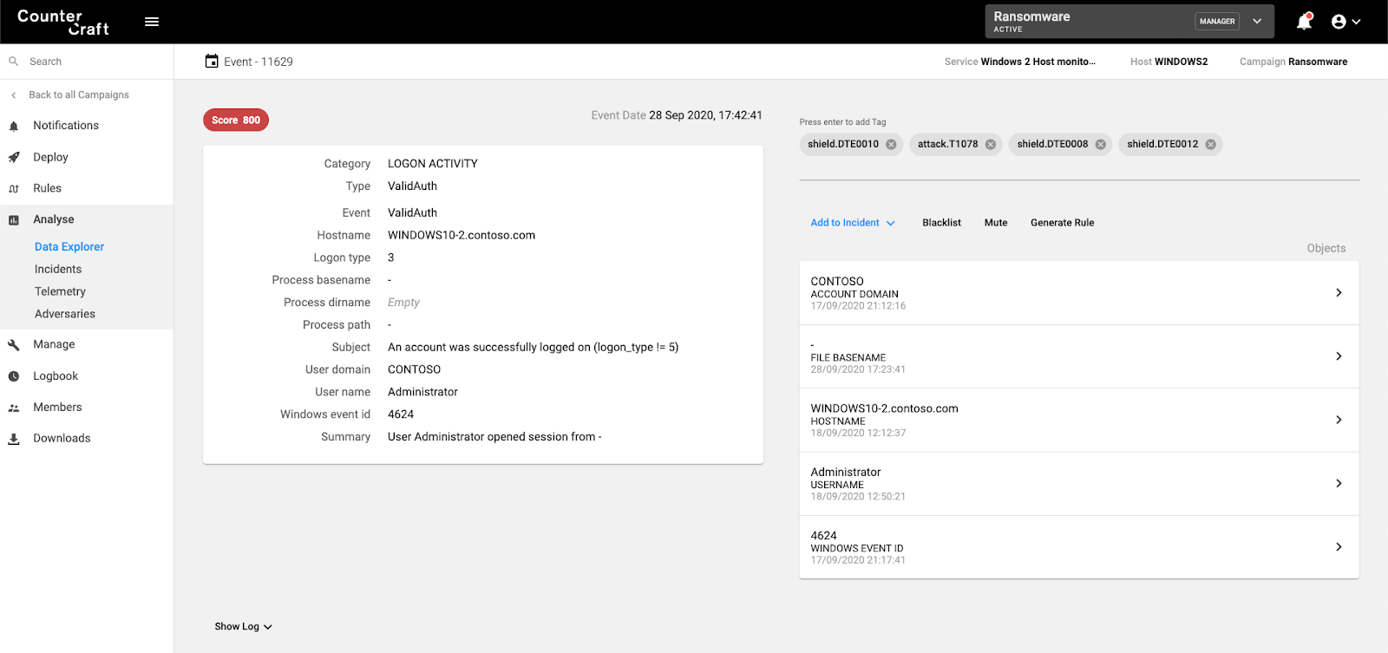The image size is (1388, 653).
Task: Click the Downloads arrow icon
Action: pyautogui.click(x=14, y=439)
